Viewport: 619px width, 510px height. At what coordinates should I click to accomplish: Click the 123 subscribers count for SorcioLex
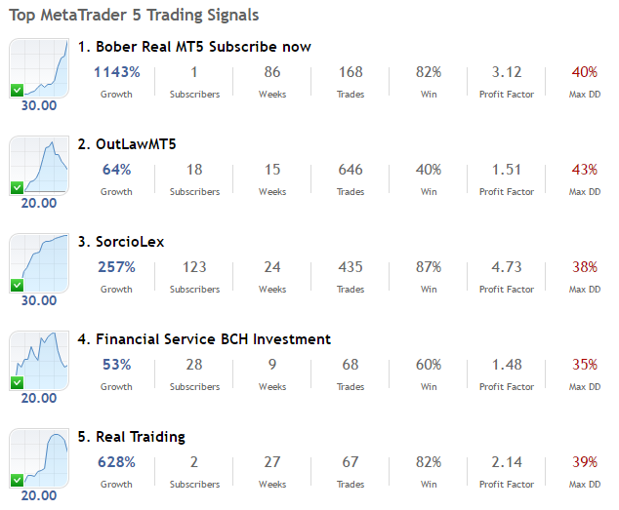coord(194,267)
